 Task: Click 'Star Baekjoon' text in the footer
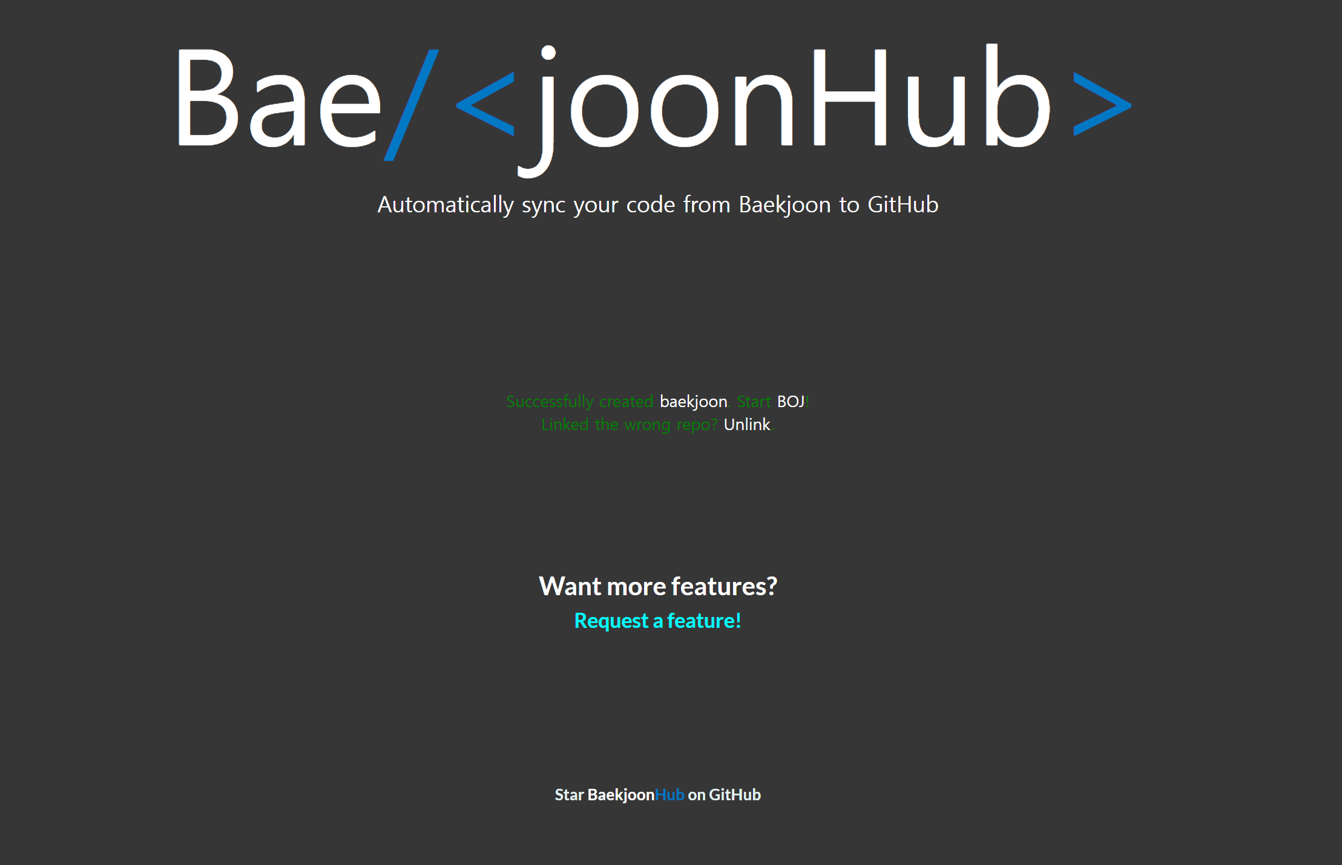click(604, 795)
